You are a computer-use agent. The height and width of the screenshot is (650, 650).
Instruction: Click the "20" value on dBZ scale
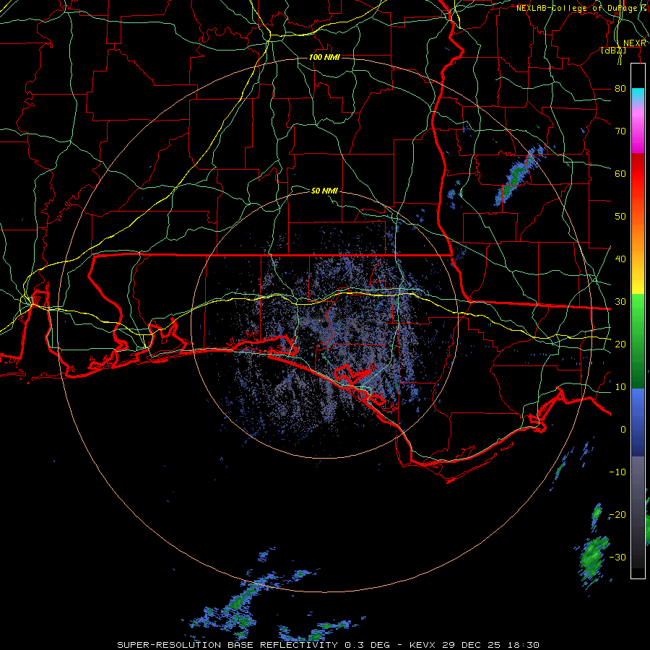pyautogui.click(x=620, y=344)
